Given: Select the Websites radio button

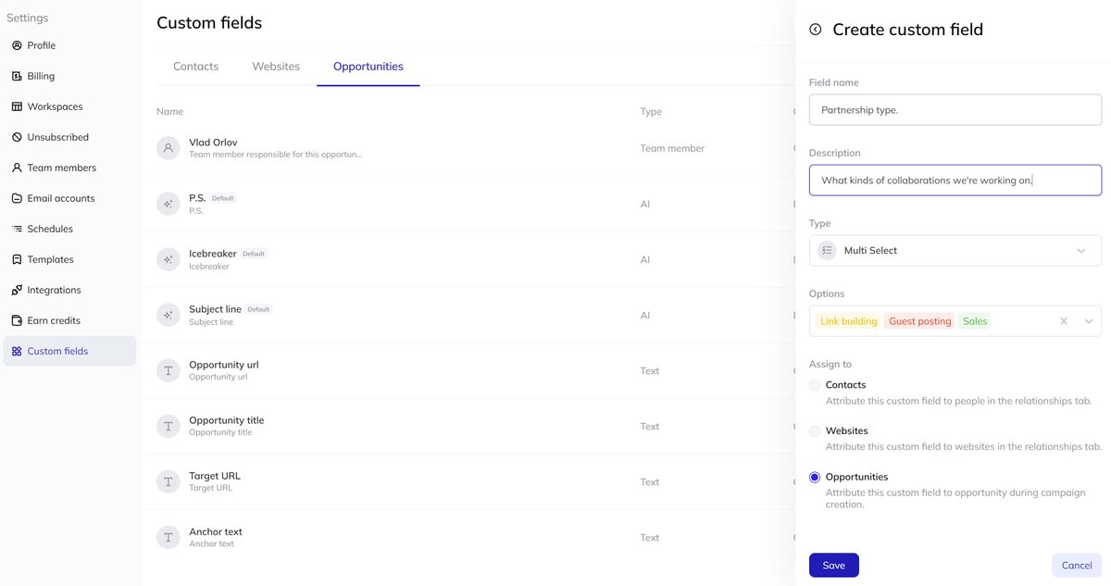Looking at the screenshot, I should [x=815, y=431].
